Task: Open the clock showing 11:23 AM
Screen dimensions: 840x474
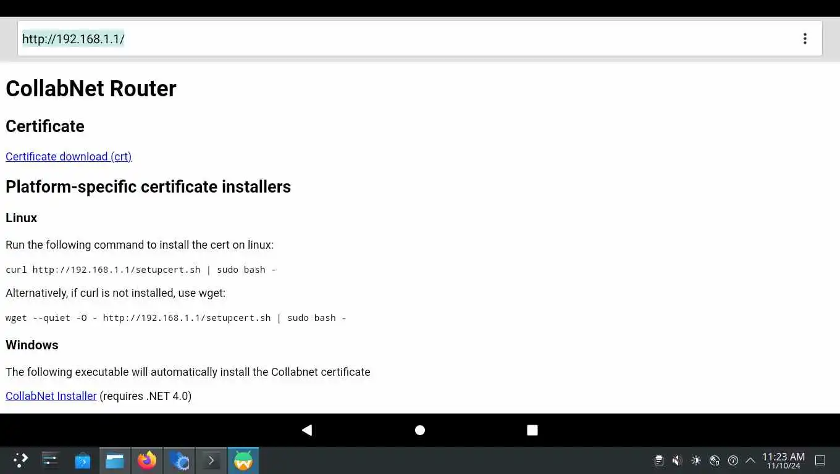Action: click(x=783, y=460)
